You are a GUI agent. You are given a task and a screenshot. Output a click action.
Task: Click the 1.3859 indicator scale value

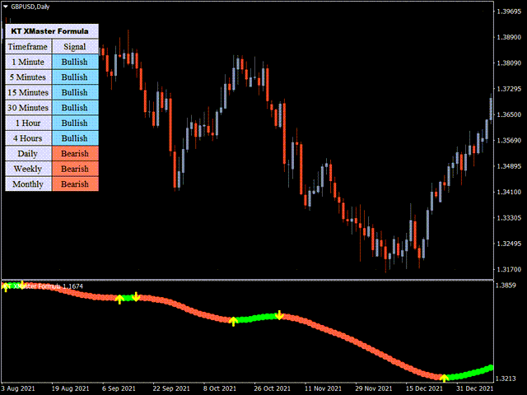click(x=506, y=286)
